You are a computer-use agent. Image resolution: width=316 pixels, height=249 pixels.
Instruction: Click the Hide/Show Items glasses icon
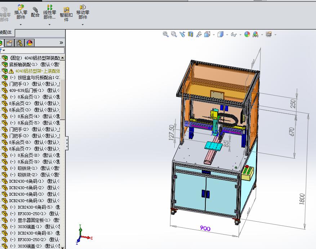[233, 35]
